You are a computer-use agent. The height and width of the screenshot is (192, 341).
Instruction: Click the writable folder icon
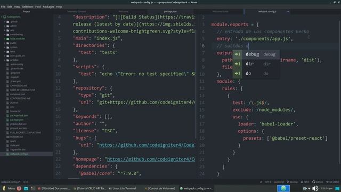point(8,60)
